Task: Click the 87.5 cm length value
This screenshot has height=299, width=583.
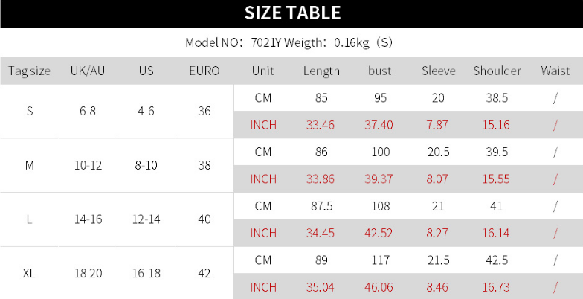Action: pos(321,205)
